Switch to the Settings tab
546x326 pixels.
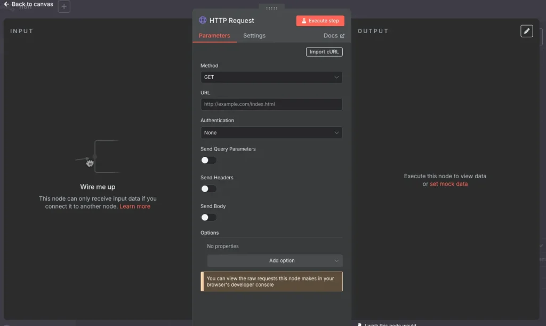(x=254, y=36)
